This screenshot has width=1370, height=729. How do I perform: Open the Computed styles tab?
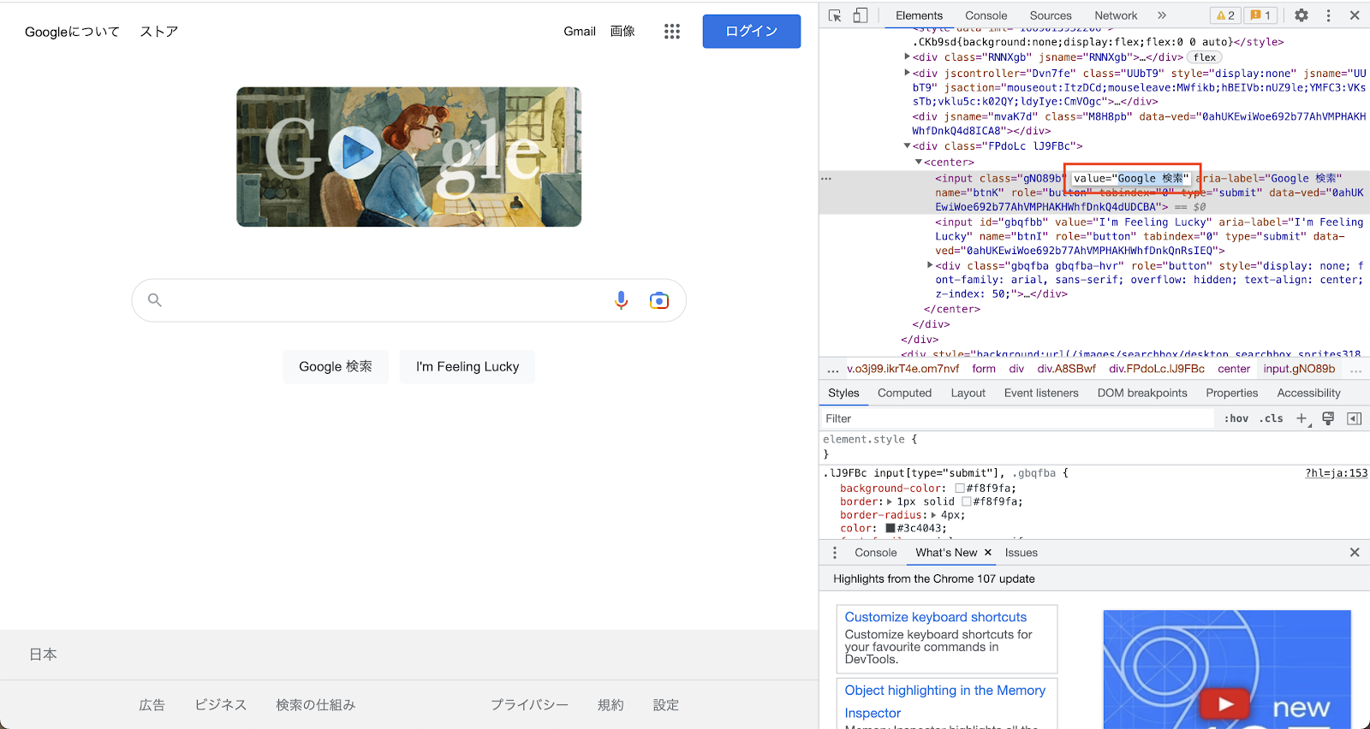click(904, 393)
